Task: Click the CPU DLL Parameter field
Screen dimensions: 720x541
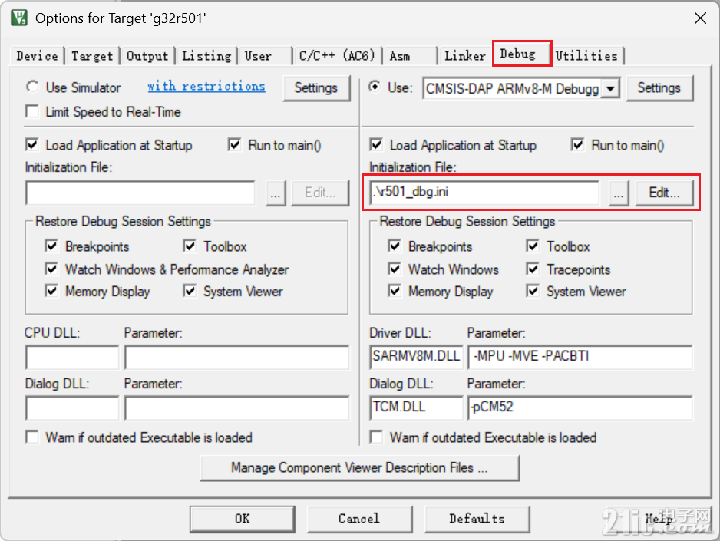Action: (236, 357)
